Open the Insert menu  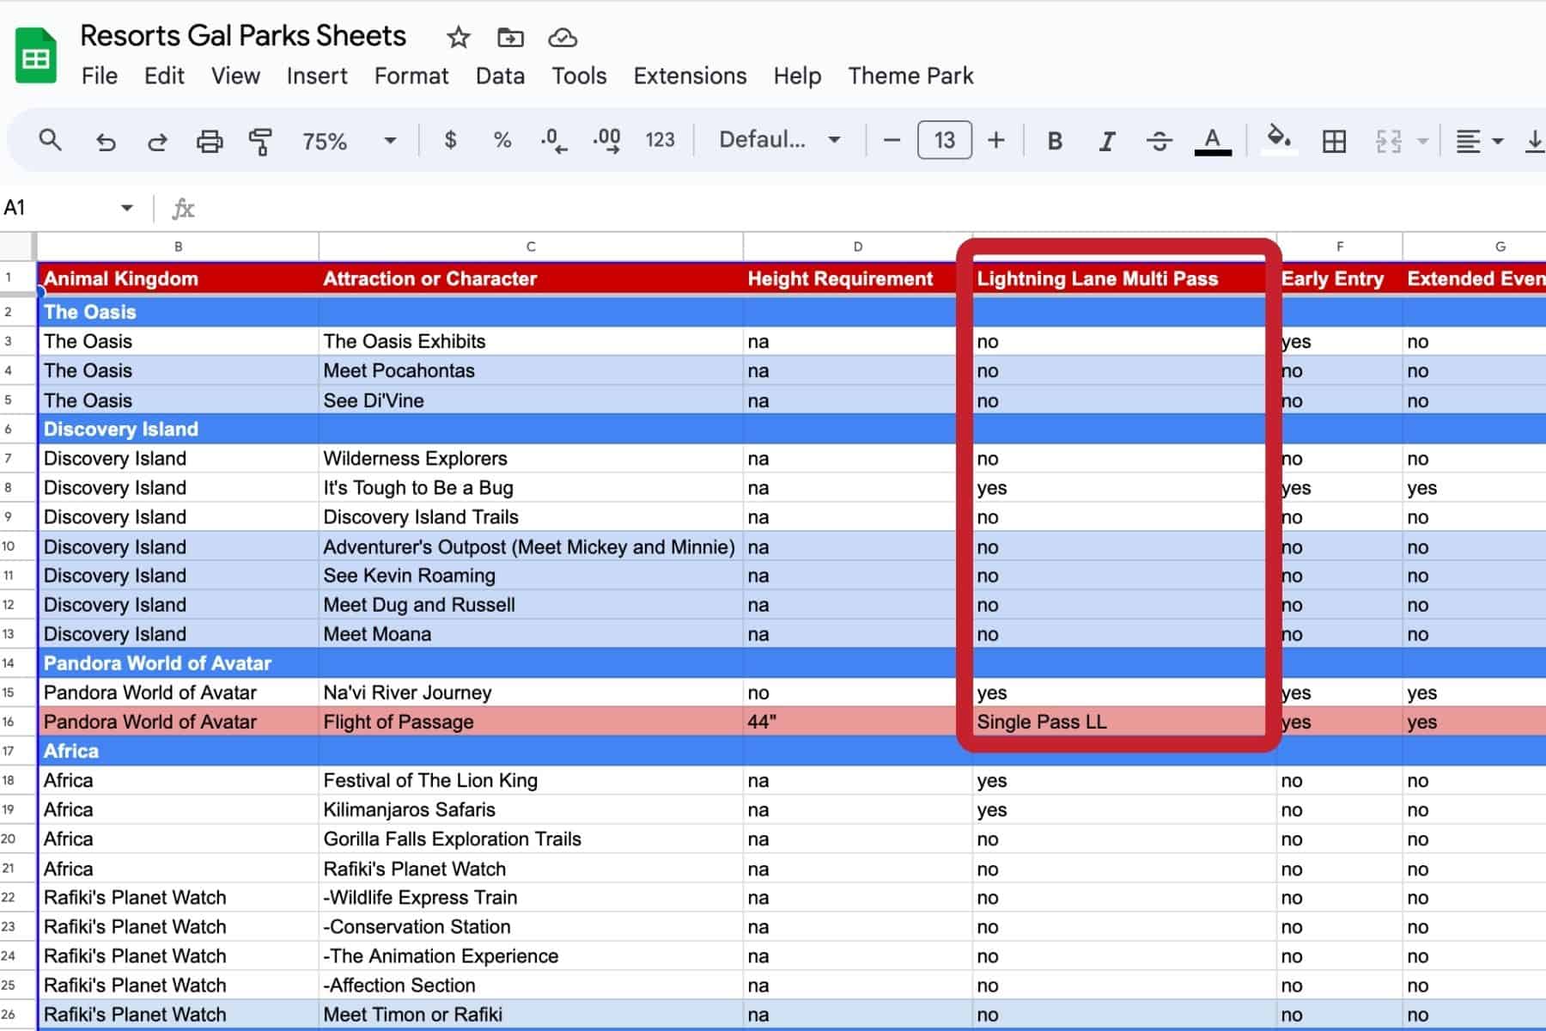[x=317, y=76]
